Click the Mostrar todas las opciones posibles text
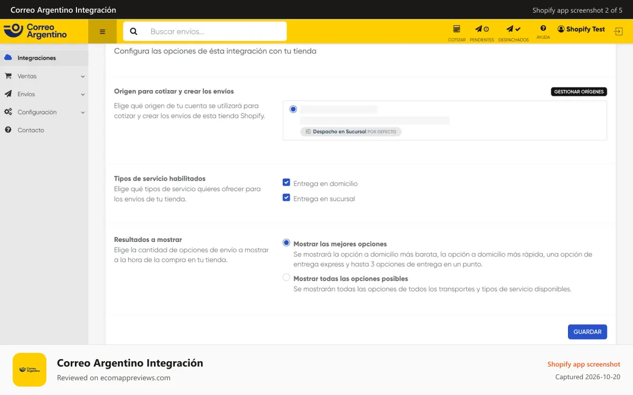The height and width of the screenshot is (395, 633). pos(351,279)
